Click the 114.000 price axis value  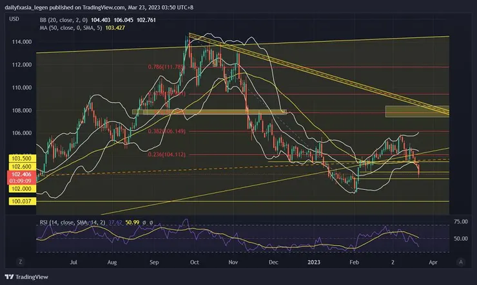pos(22,42)
